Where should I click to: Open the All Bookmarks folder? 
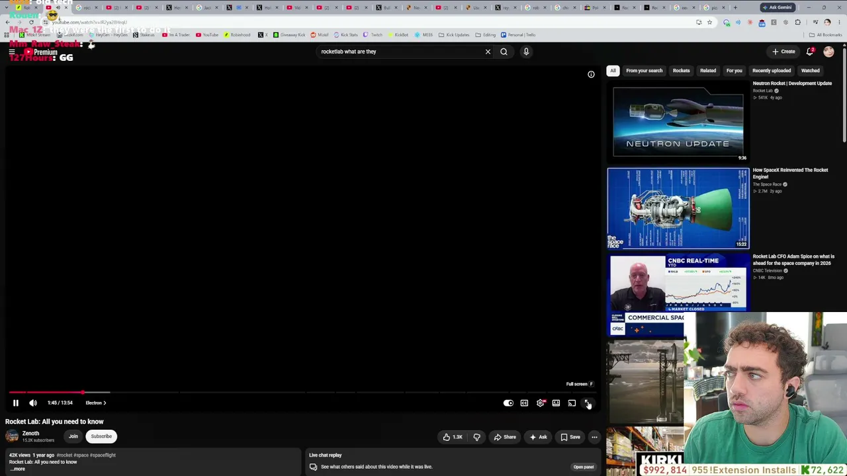point(826,35)
